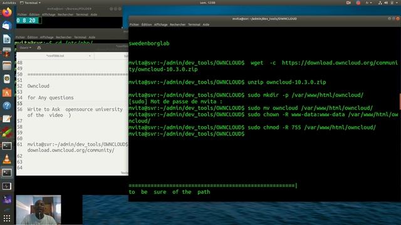Click the screen recording camera indicator
Viewport: 401px width, 225px height.
(348, 2)
